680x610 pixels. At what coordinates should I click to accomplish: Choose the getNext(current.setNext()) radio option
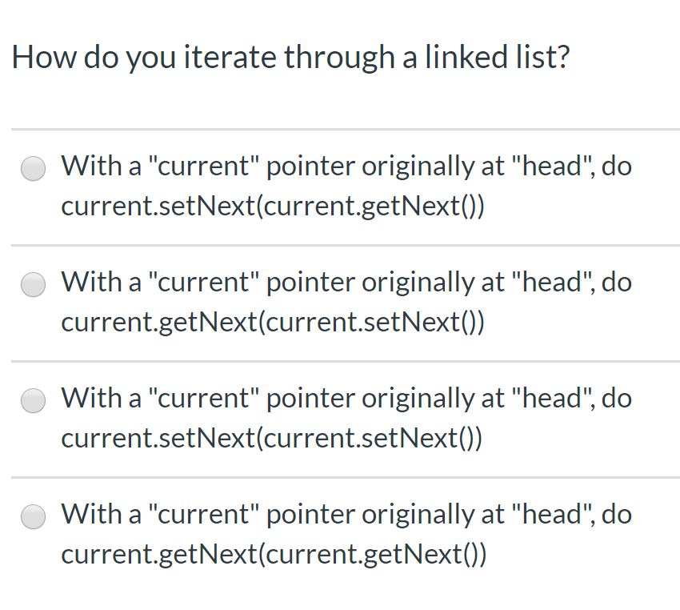[x=34, y=285]
